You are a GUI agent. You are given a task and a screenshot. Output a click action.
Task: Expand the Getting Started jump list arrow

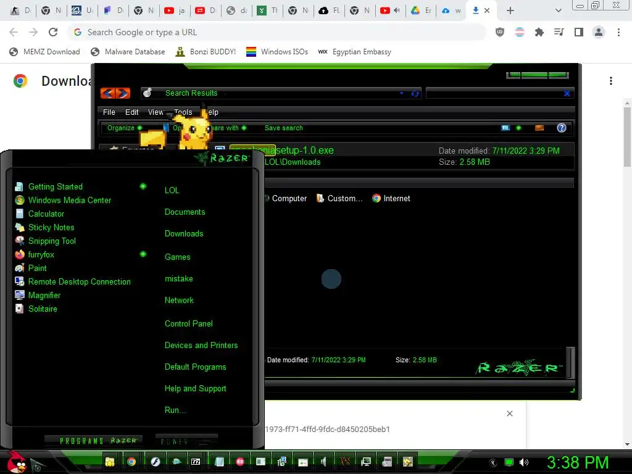[143, 186]
